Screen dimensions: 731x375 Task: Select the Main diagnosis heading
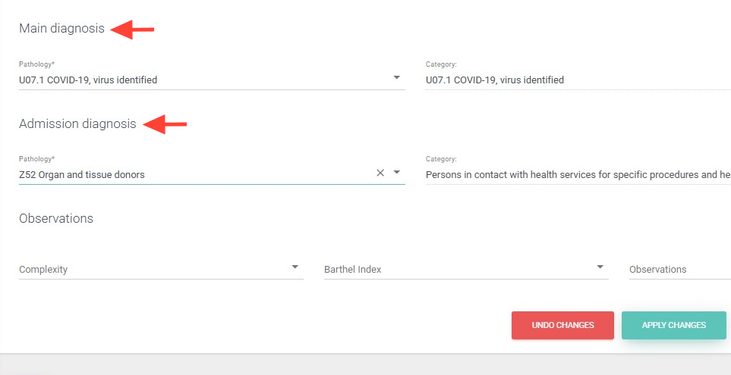tap(61, 29)
